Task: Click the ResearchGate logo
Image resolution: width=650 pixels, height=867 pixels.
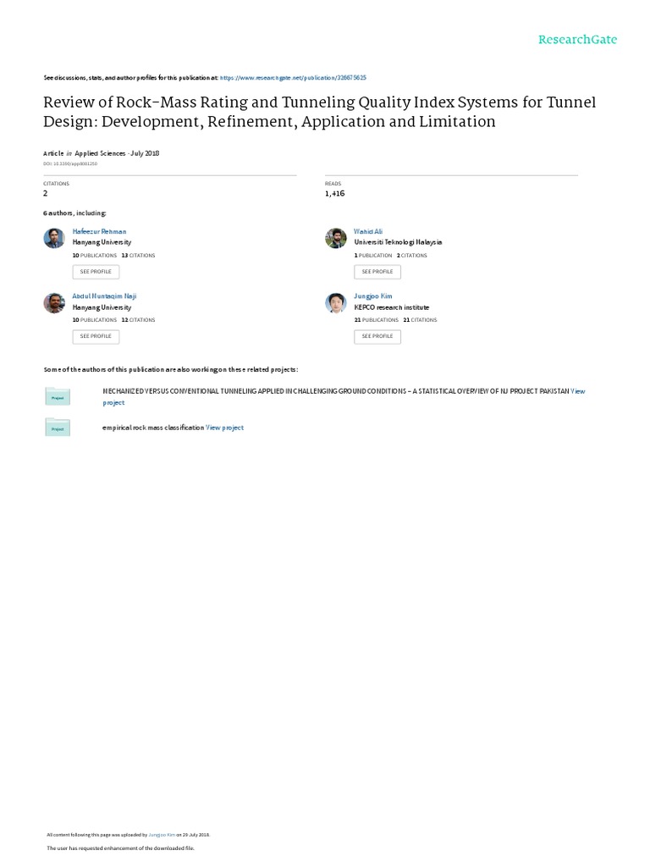Action: (579, 40)
